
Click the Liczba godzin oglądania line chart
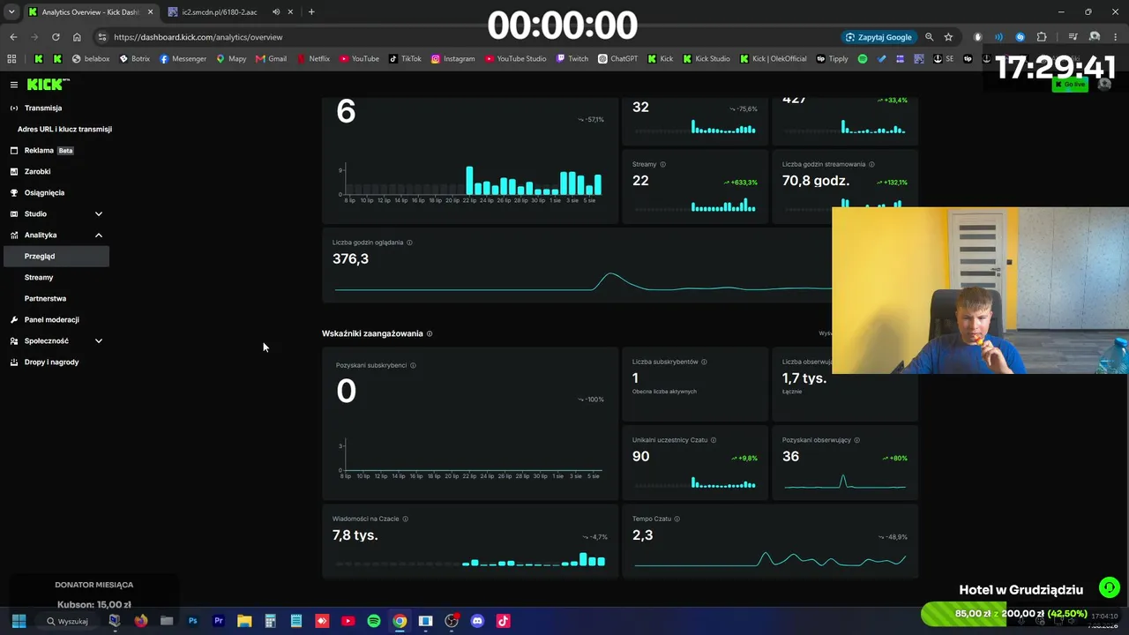click(x=583, y=281)
